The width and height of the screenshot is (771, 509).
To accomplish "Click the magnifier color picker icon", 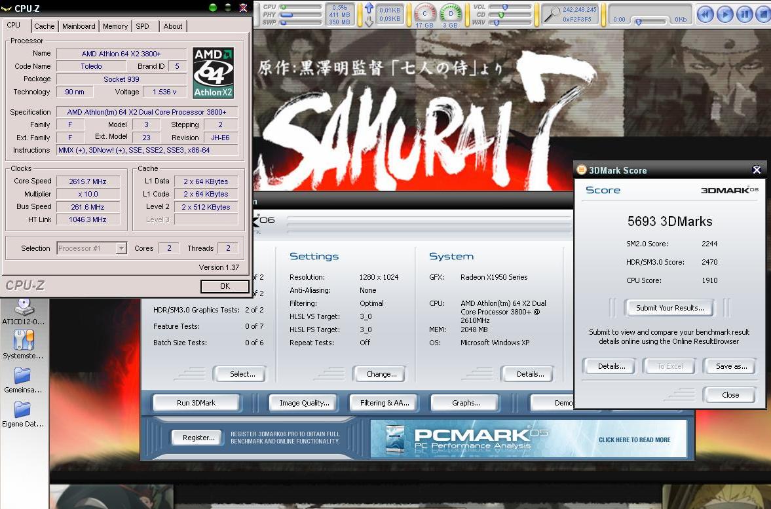I will pyautogui.click(x=551, y=15).
